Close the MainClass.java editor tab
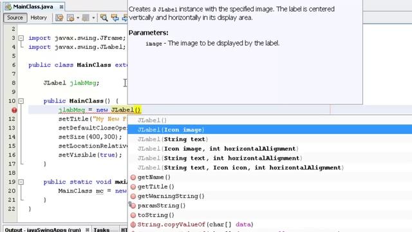Image resolution: width=412 pixels, height=232 pixels. click(62, 7)
